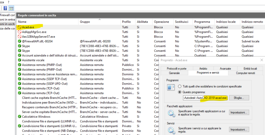
Task: Click the program icon in Programmi section
Action: (171, 89)
